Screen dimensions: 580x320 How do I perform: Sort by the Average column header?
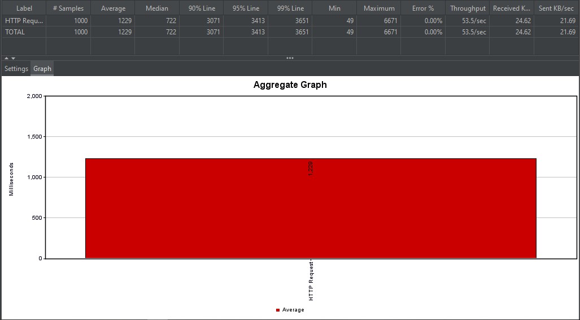pyautogui.click(x=113, y=8)
